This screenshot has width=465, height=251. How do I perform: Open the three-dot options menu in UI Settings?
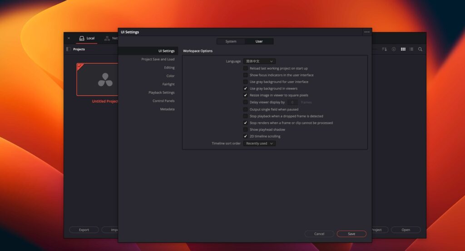(367, 32)
